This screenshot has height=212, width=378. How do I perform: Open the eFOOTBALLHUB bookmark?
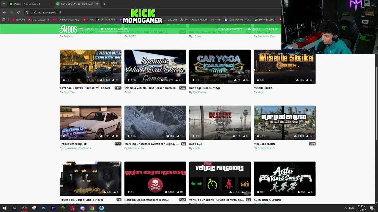click(265, 20)
